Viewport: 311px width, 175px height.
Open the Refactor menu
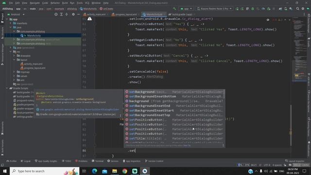(x=55, y=3)
